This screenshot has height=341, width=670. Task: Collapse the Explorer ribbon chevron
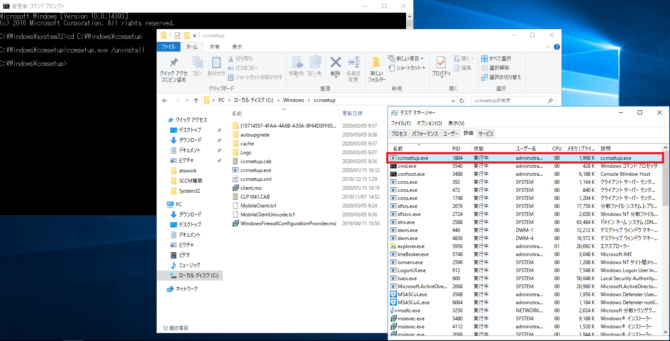[547, 47]
